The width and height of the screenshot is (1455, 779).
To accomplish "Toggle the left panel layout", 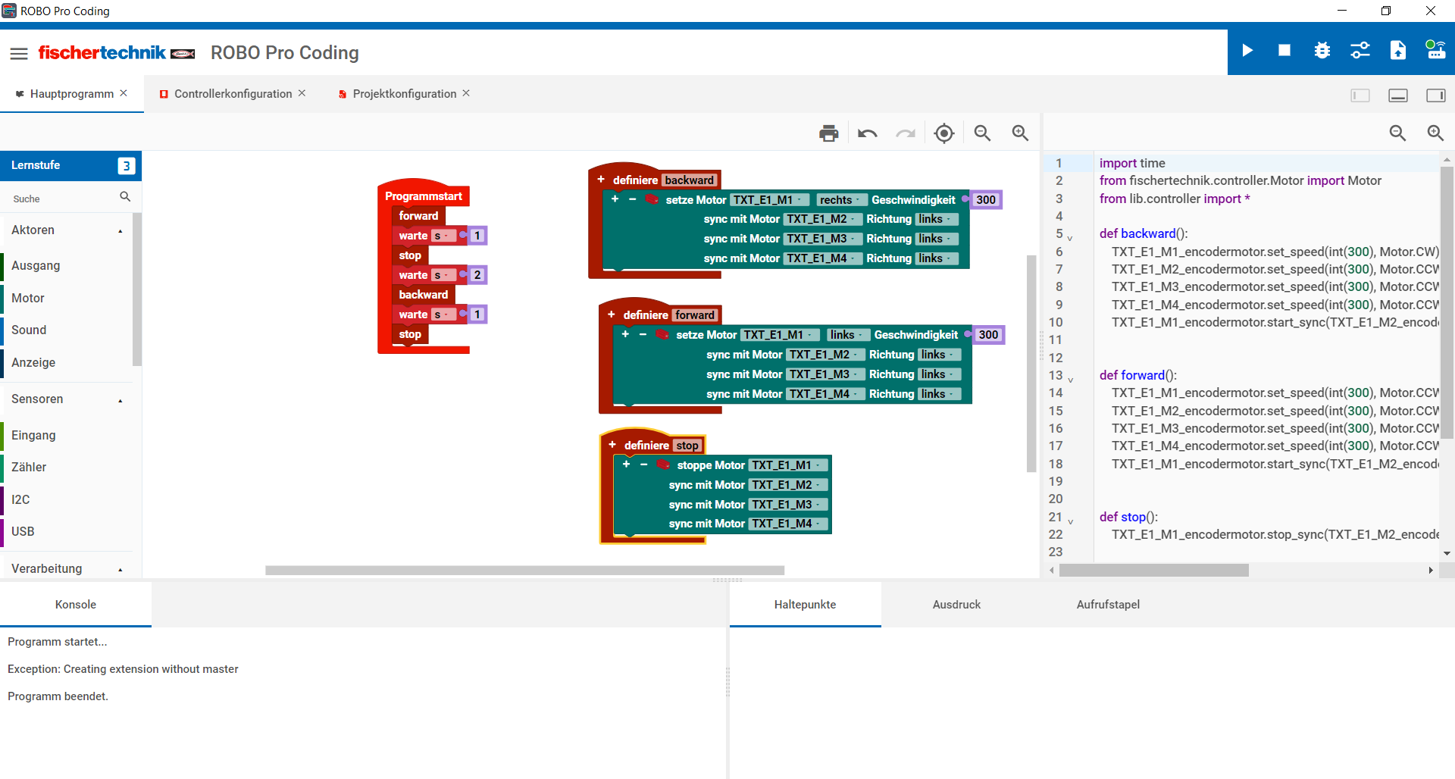I will tap(1360, 95).
